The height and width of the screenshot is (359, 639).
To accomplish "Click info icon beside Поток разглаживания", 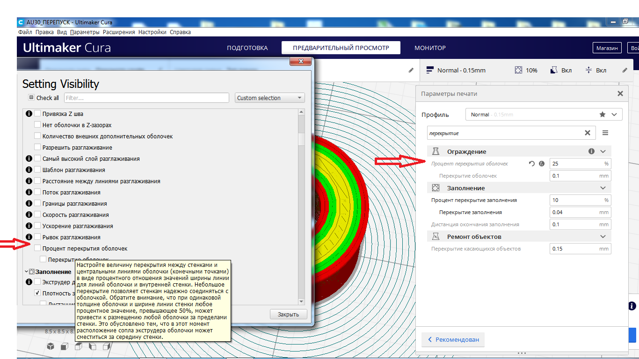I will tap(29, 192).
